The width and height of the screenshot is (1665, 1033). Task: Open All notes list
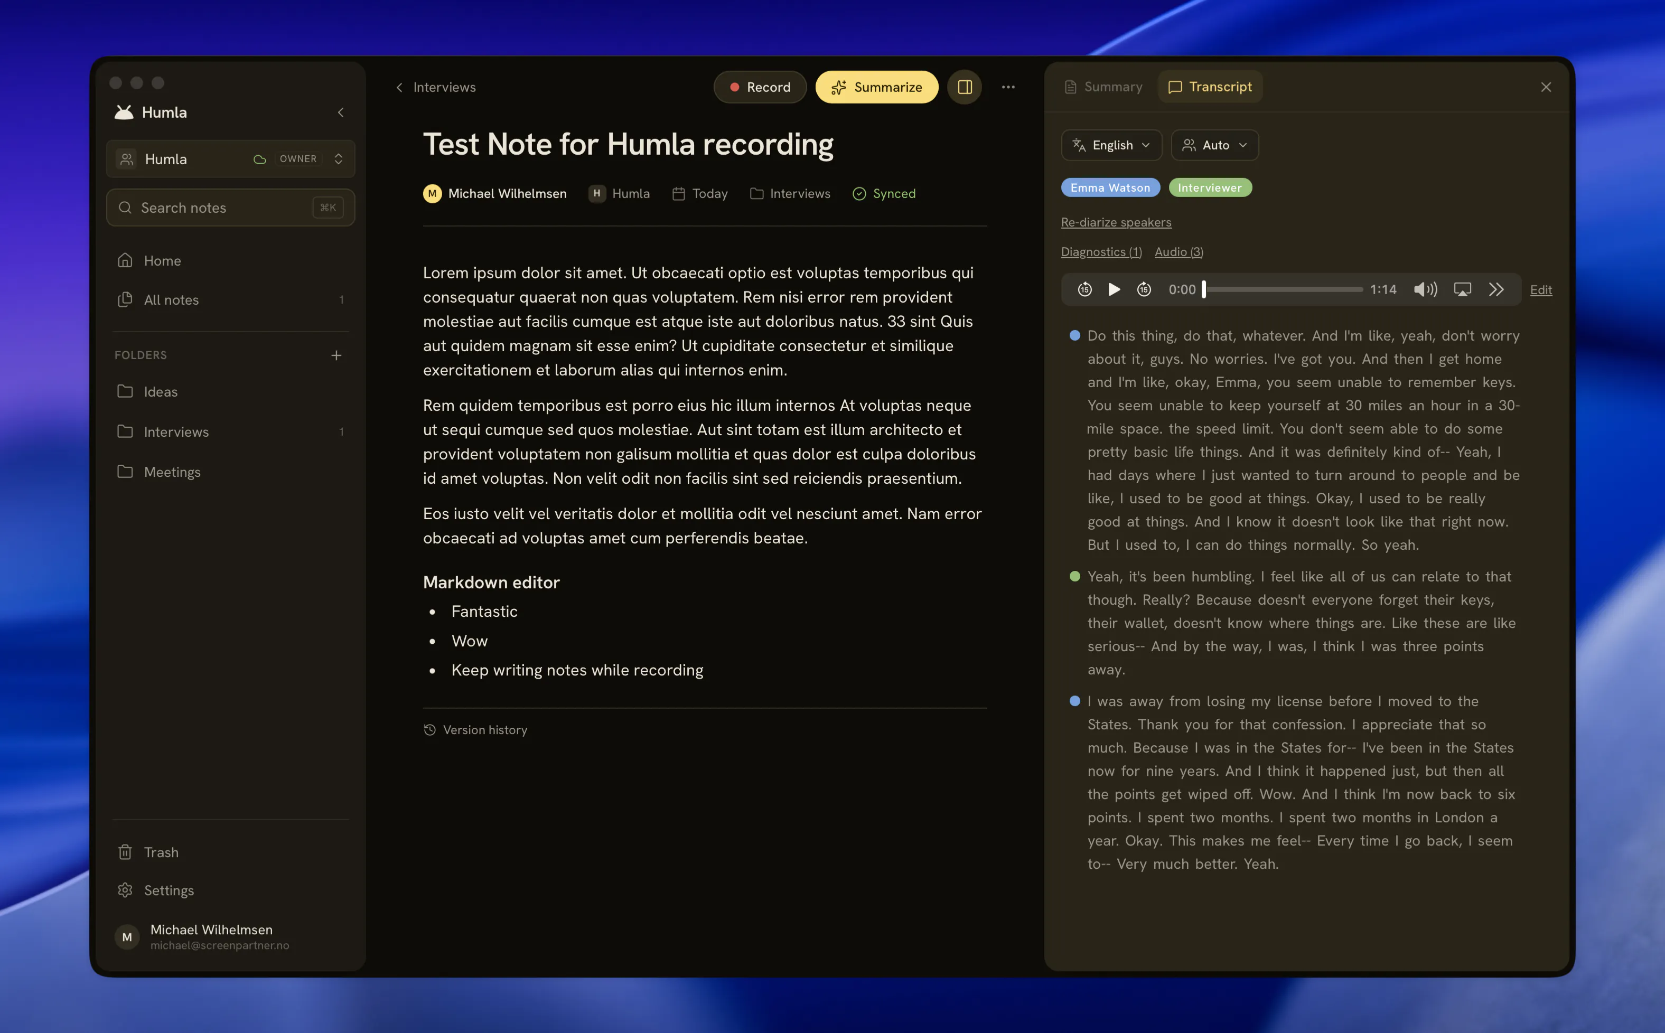click(230, 299)
